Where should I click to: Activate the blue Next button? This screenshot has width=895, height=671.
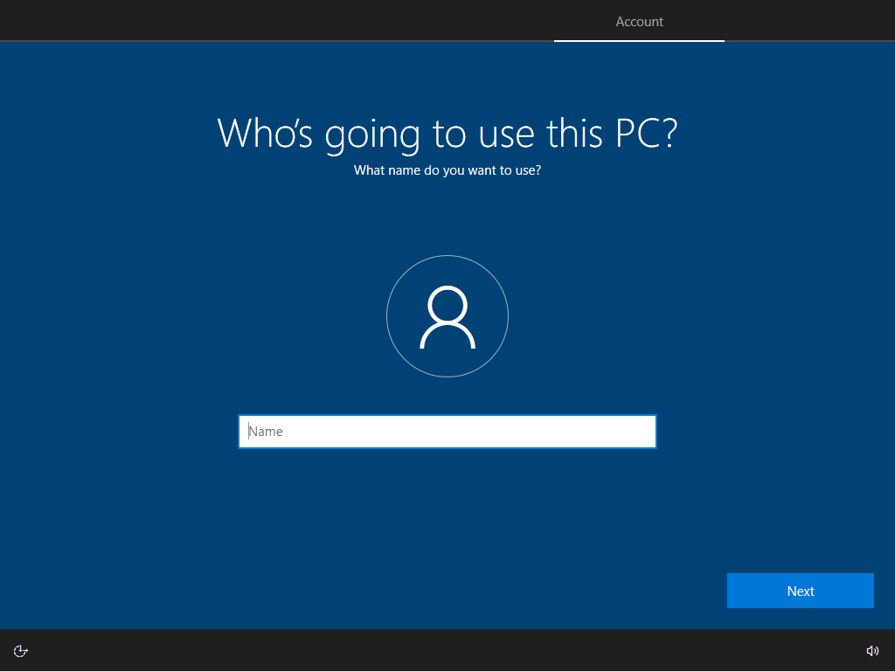(800, 591)
